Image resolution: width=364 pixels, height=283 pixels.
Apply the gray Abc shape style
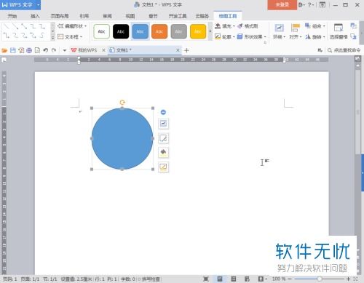[178, 31]
